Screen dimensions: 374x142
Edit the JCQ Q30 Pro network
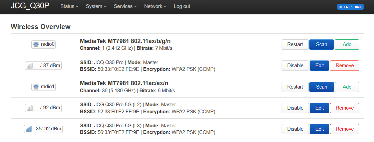pyautogui.click(x=319, y=65)
